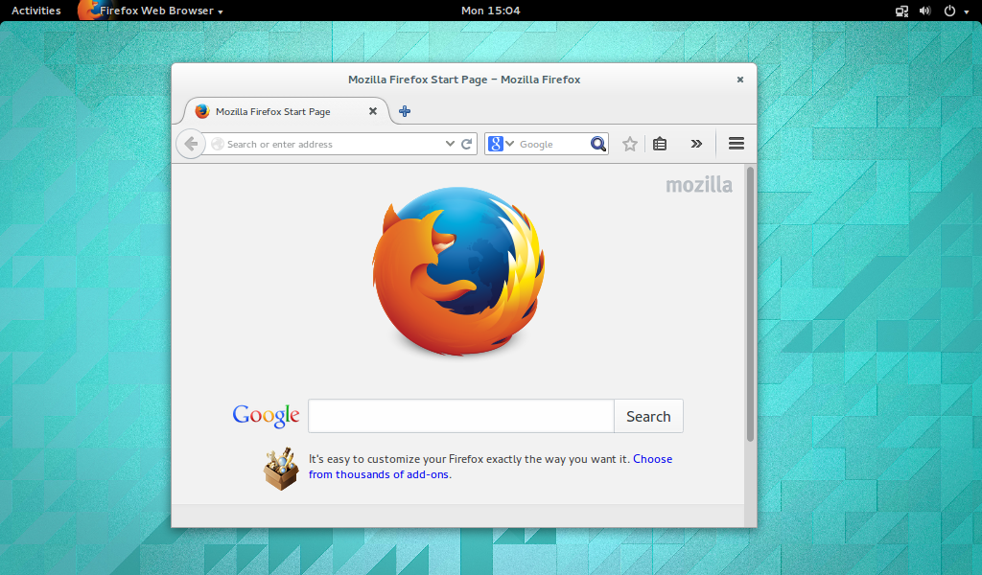Viewport: 982px width, 575px height.
Task: Select the Mozilla Firefox Start Page tab
Action: 286,111
